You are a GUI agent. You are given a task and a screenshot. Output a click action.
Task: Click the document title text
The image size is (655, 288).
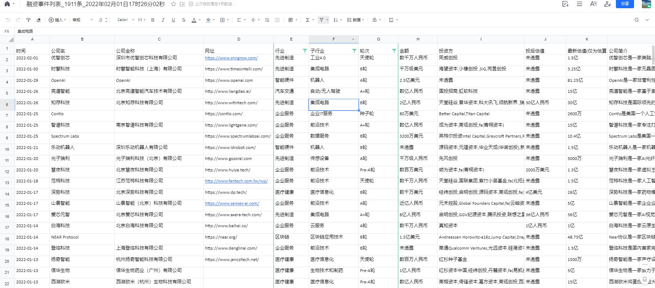pyautogui.click(x=96, y=4)
